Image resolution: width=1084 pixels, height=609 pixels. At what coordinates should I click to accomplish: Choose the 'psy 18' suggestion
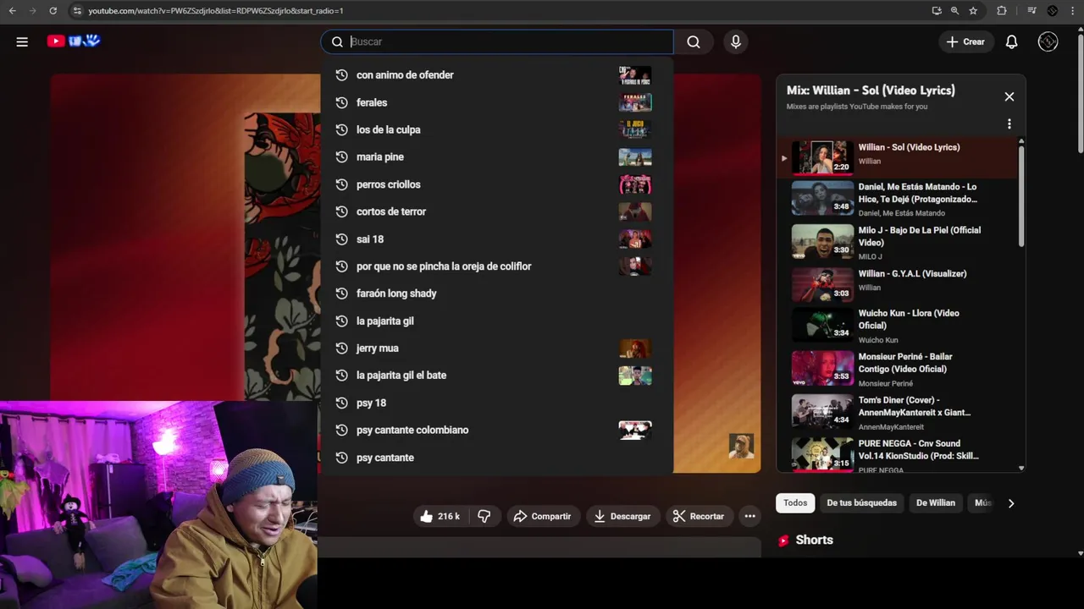497,403
